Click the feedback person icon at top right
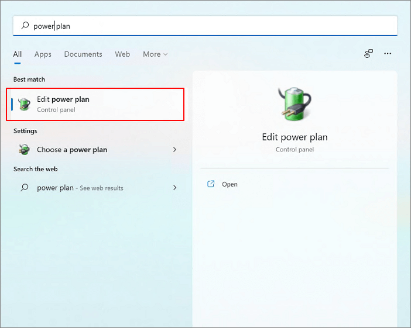Viewport: 411px width, 328px height. [368, 54]
